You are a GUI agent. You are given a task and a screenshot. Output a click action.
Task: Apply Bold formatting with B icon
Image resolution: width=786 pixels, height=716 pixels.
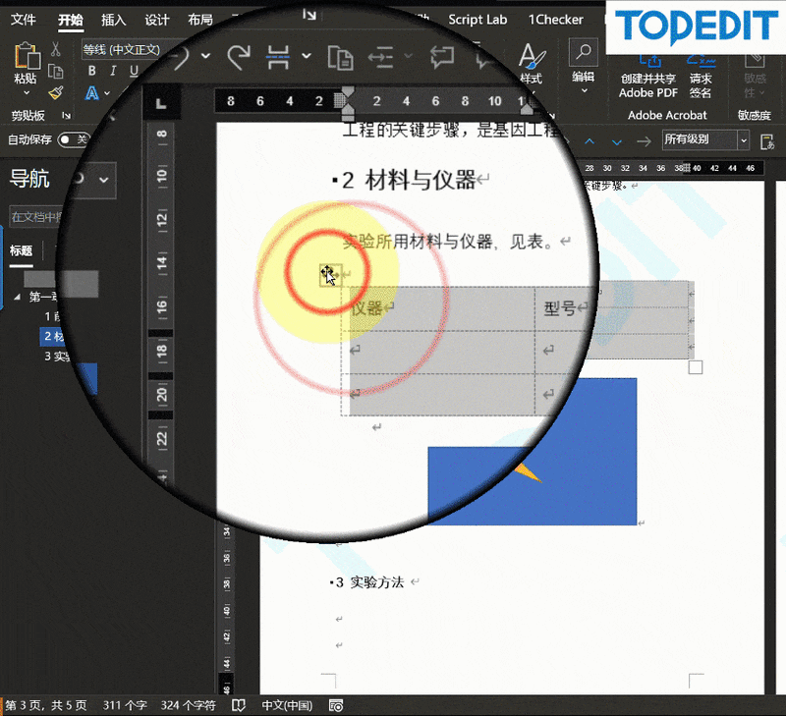point(92,71)
